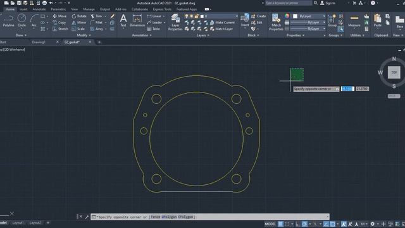This screenshot has height=228, width=405.
Task: Expand the Block panel
Action: pos(253,35)
